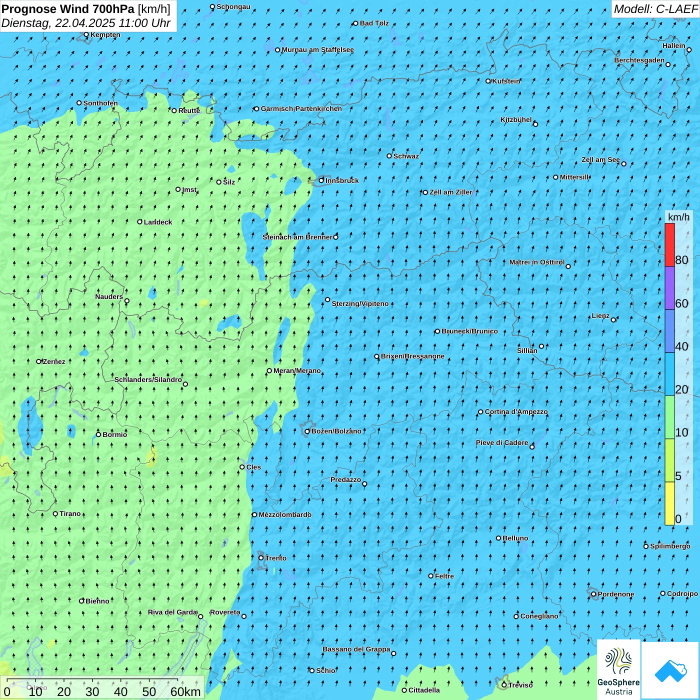Click the red segment of the legend

(669, 244)
